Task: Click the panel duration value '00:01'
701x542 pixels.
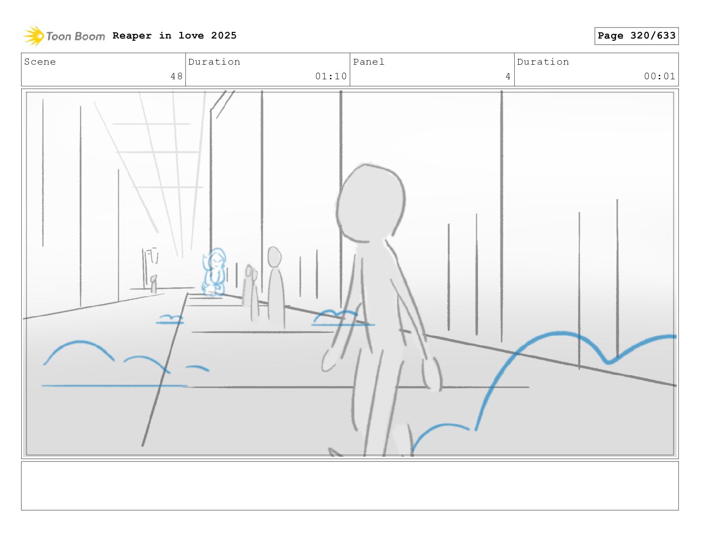Action: pyautogui.click(x=660, y=76)
